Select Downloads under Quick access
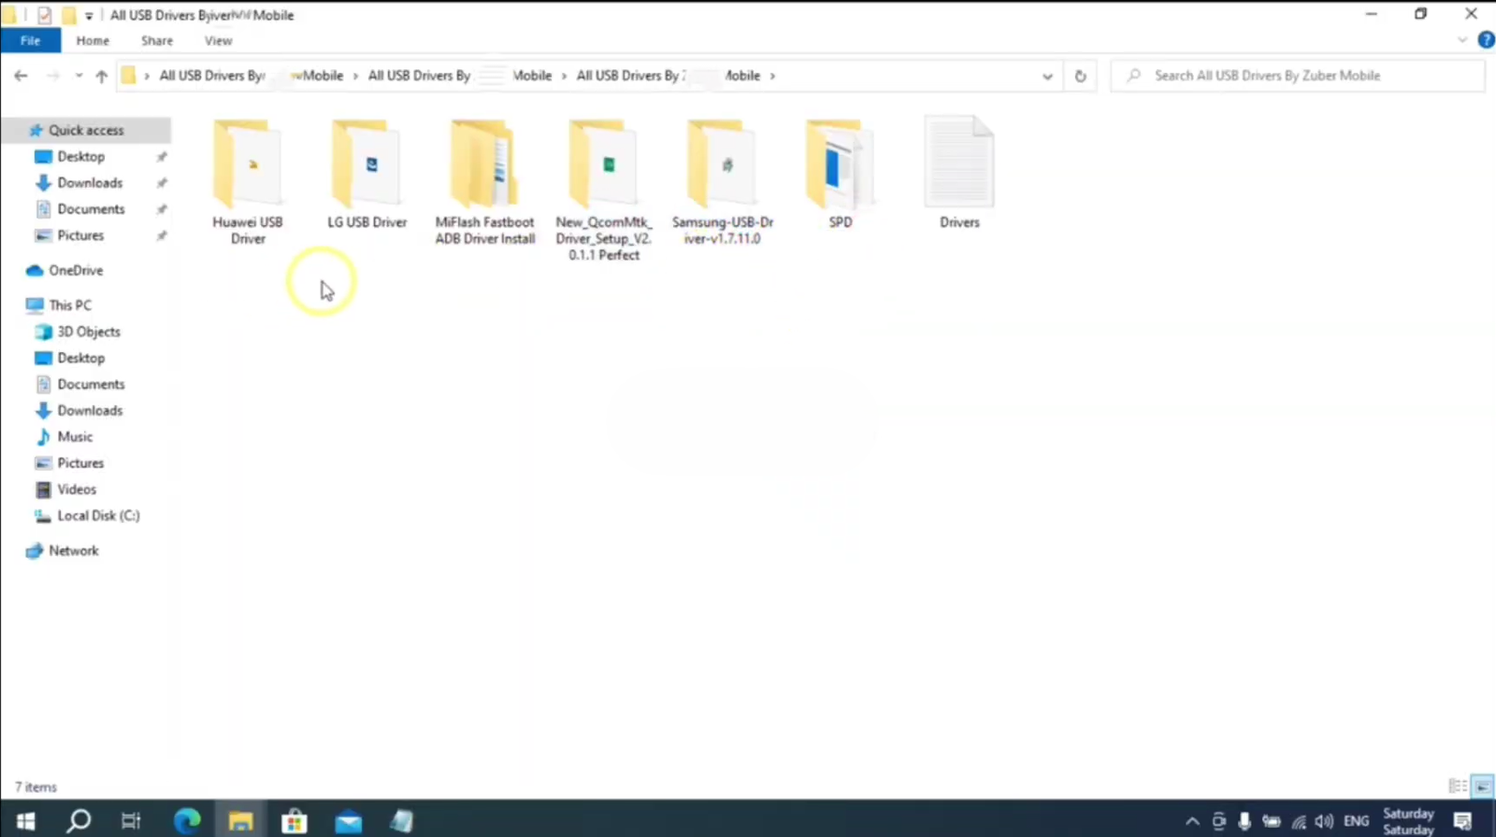This screenshot has width=1496, height=837. (90, 183)
